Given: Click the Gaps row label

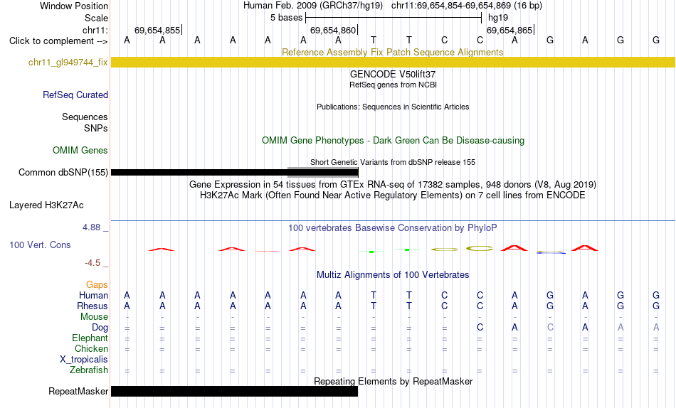Looking at the screenshot, I should 97,285.
